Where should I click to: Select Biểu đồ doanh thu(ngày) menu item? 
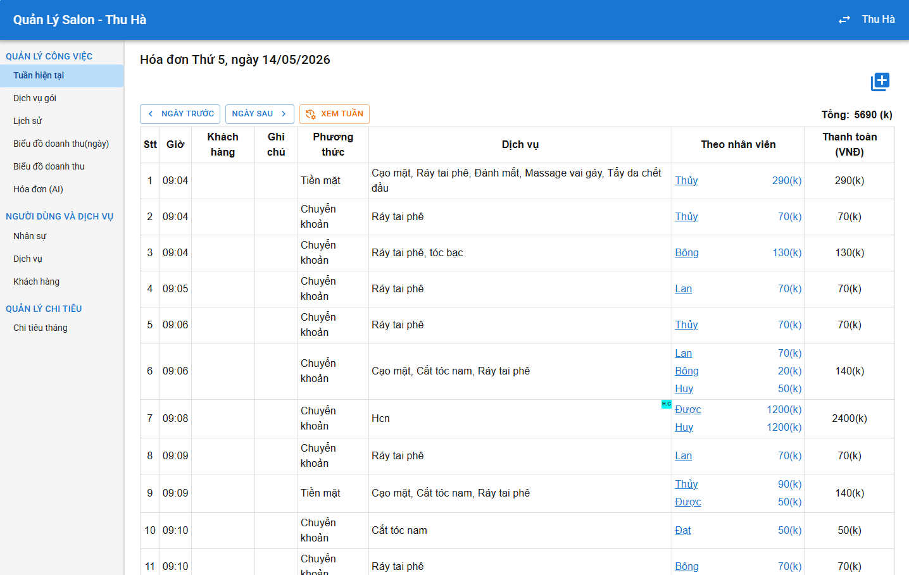[61, 144]
